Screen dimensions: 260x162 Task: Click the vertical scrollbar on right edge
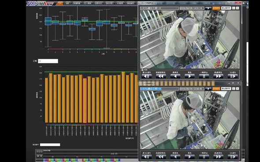[247, 64]
